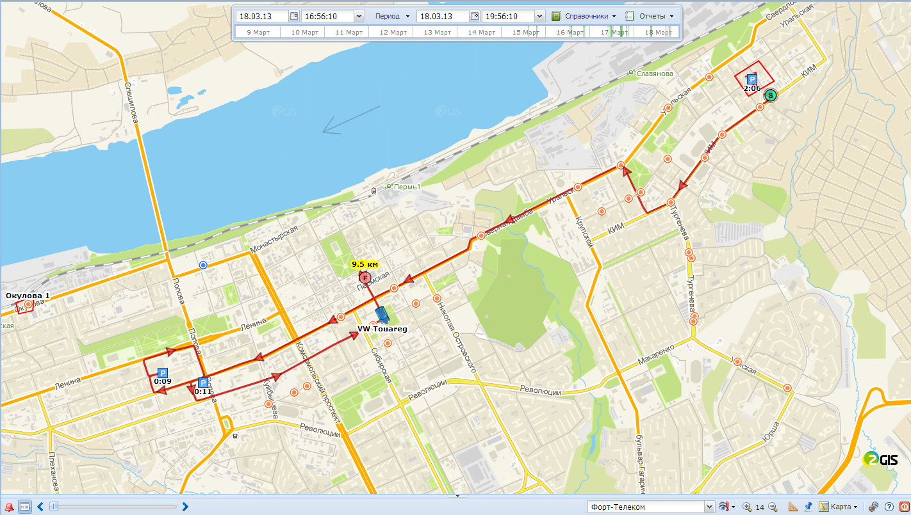Open the Форт-Телеком combo box

click(651, 507)
